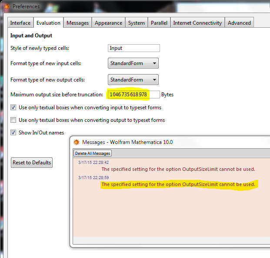270x258 pixels.
Task: Click the Messages window Mathematica icon
Action: pos(77,142)
